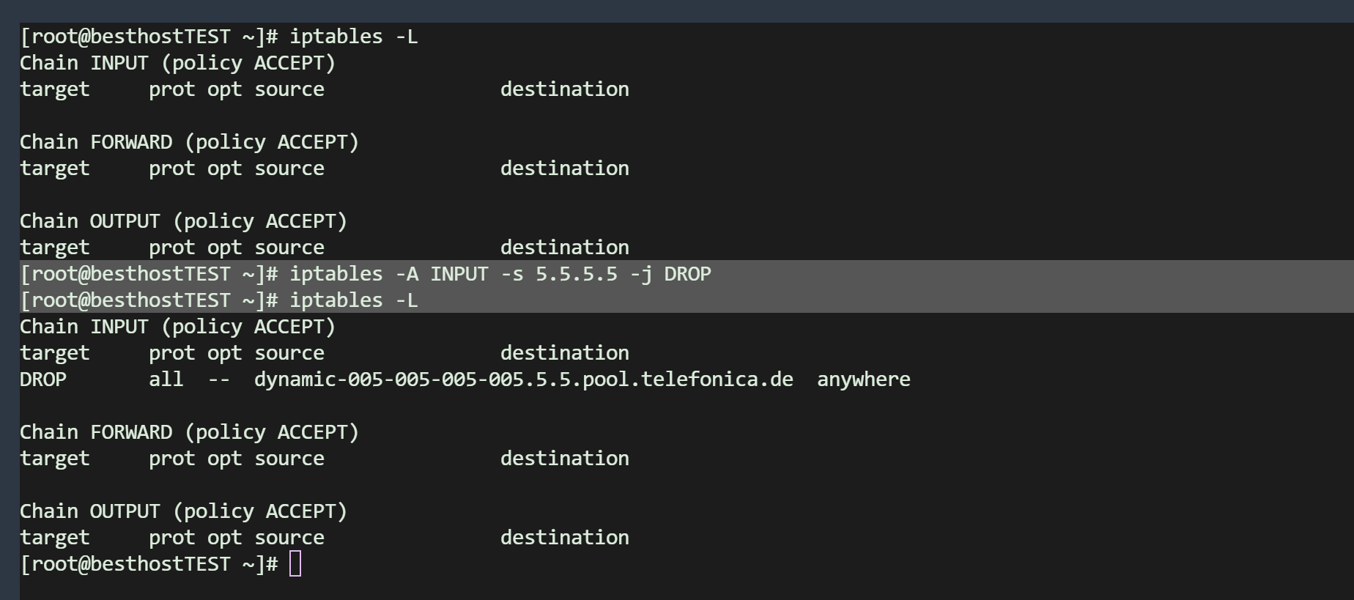
Task: Click the last Chain OUTPUT header line
Action: 183,511
